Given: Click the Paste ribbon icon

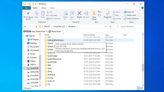Looking at the screenshot, I should [x=43, y=14].
